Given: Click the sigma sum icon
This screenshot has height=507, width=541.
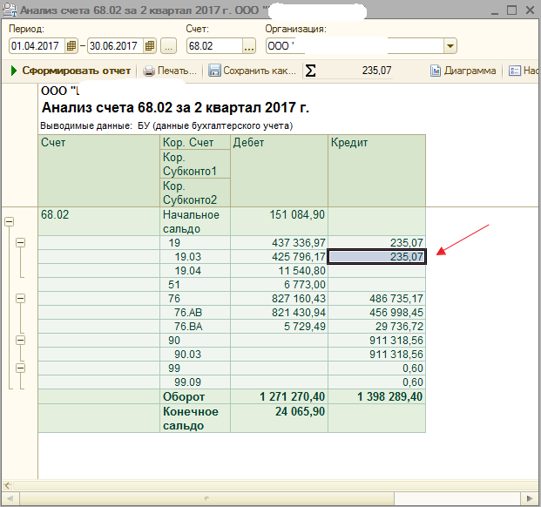Looking at the screenshot, I should [x=311, y=71].
